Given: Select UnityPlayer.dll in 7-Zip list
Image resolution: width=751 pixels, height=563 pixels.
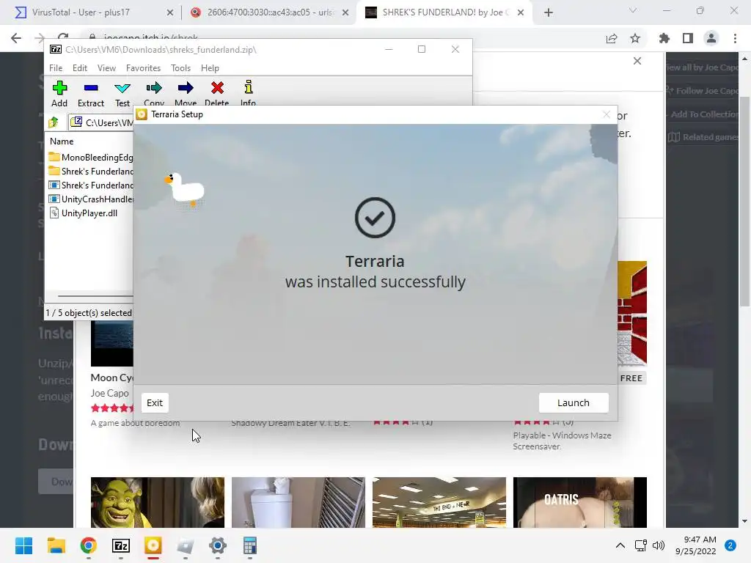Looking at the screenshot, I should pyautogui.click(x=84, y=213).
